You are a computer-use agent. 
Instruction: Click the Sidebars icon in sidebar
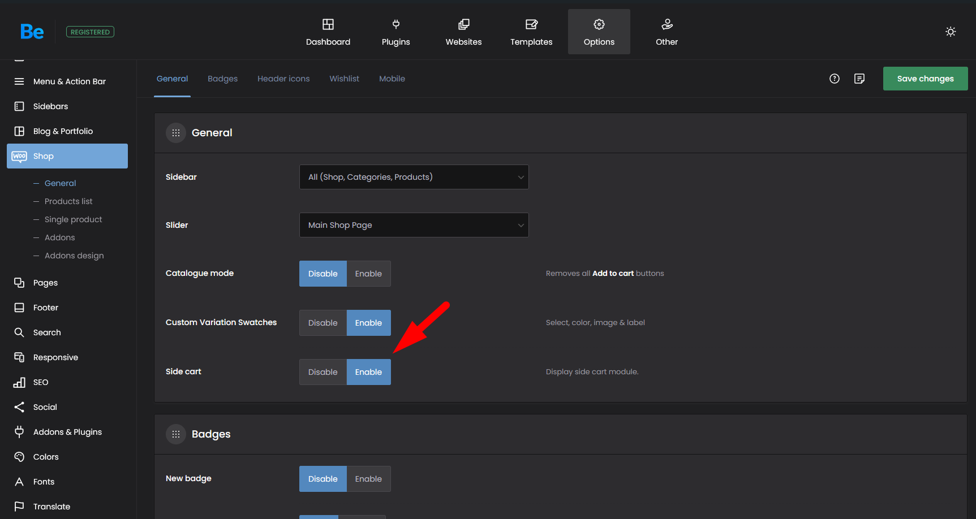[x=19, y=106]
